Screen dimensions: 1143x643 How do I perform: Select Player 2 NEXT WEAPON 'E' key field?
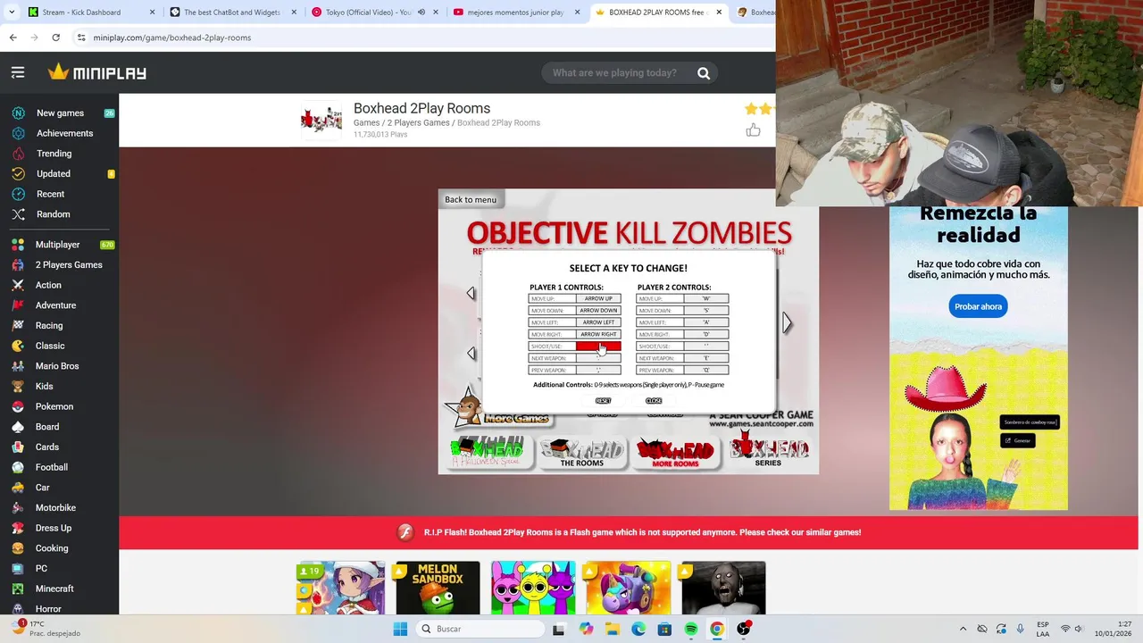705,358
